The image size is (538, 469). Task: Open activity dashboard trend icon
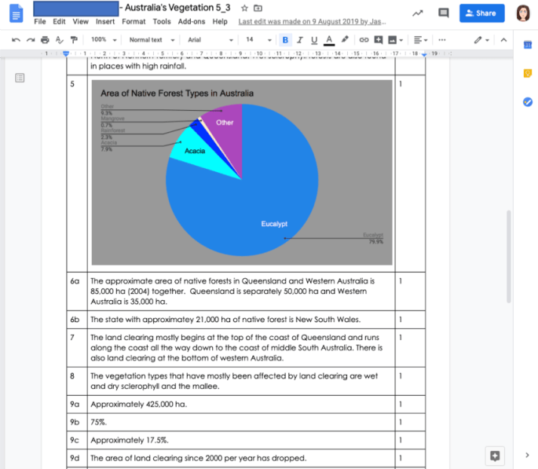click(x=418, y=13)
